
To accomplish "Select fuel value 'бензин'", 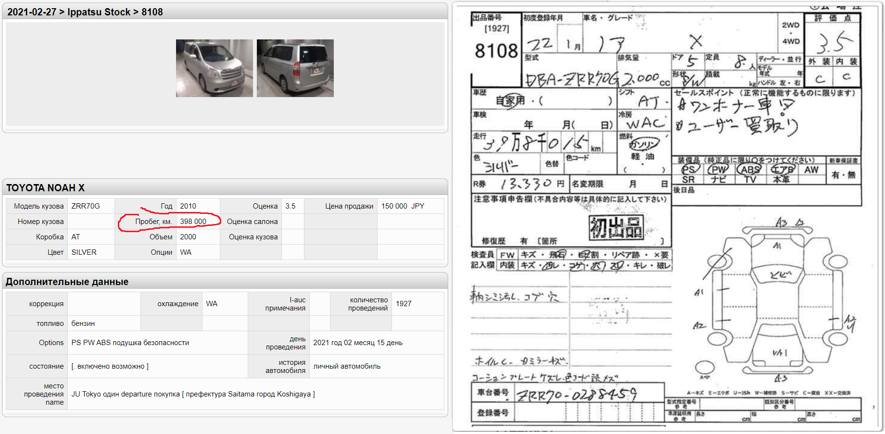I will point(83,323).
